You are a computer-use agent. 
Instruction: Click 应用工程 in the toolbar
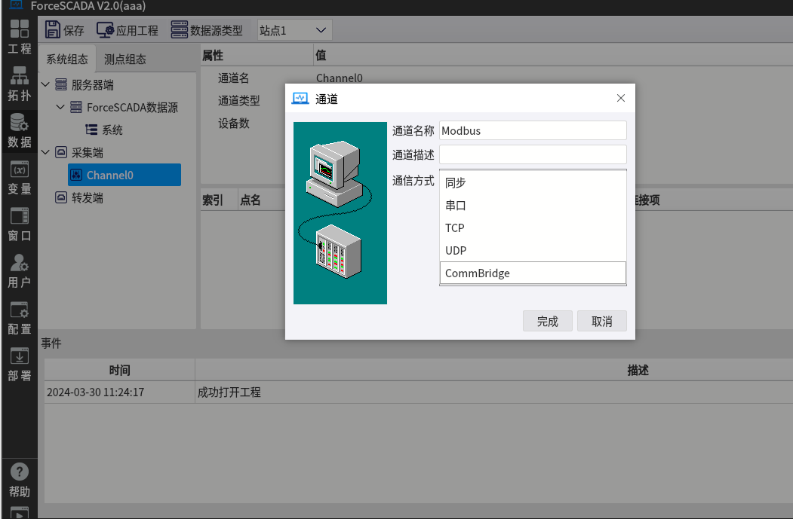coord(128,30)
